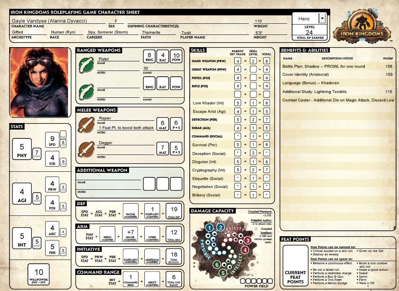Click the Archetype field showing Gifted
The image size is (399, 291).
29,32
